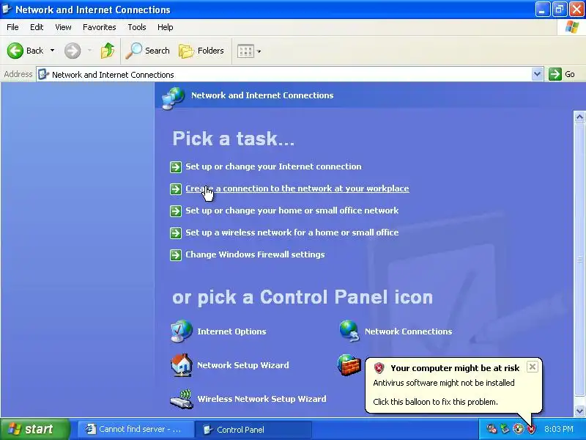The image size is (586, 440).
Task: Click the Control Panel taskbar button
Action: coord(253,429)
